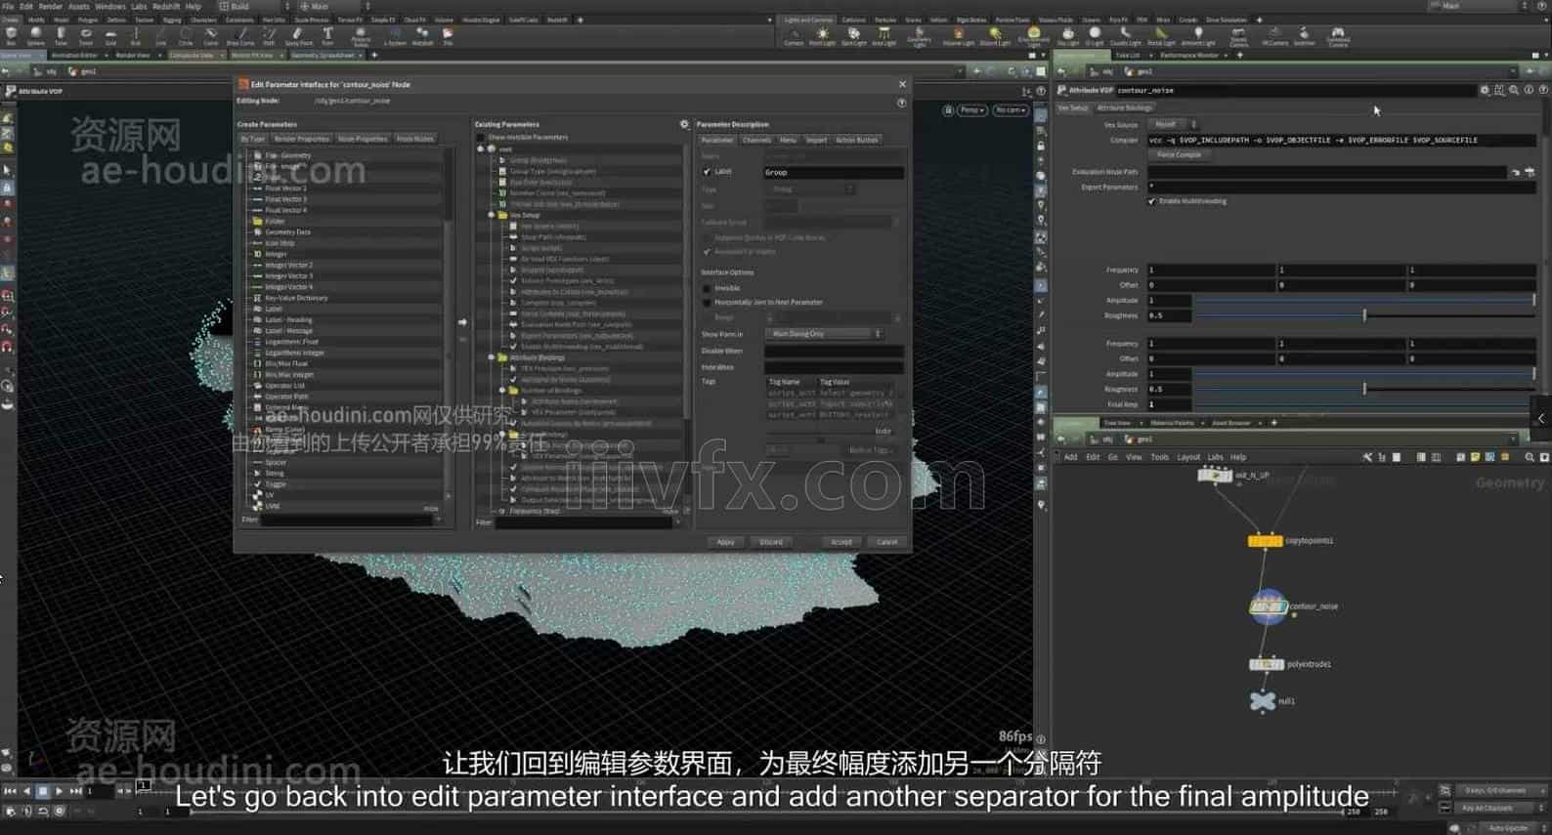The image size is (1552, 835).
Task: Click the Jump to last frame button
Action: click(x=75, y=791)
